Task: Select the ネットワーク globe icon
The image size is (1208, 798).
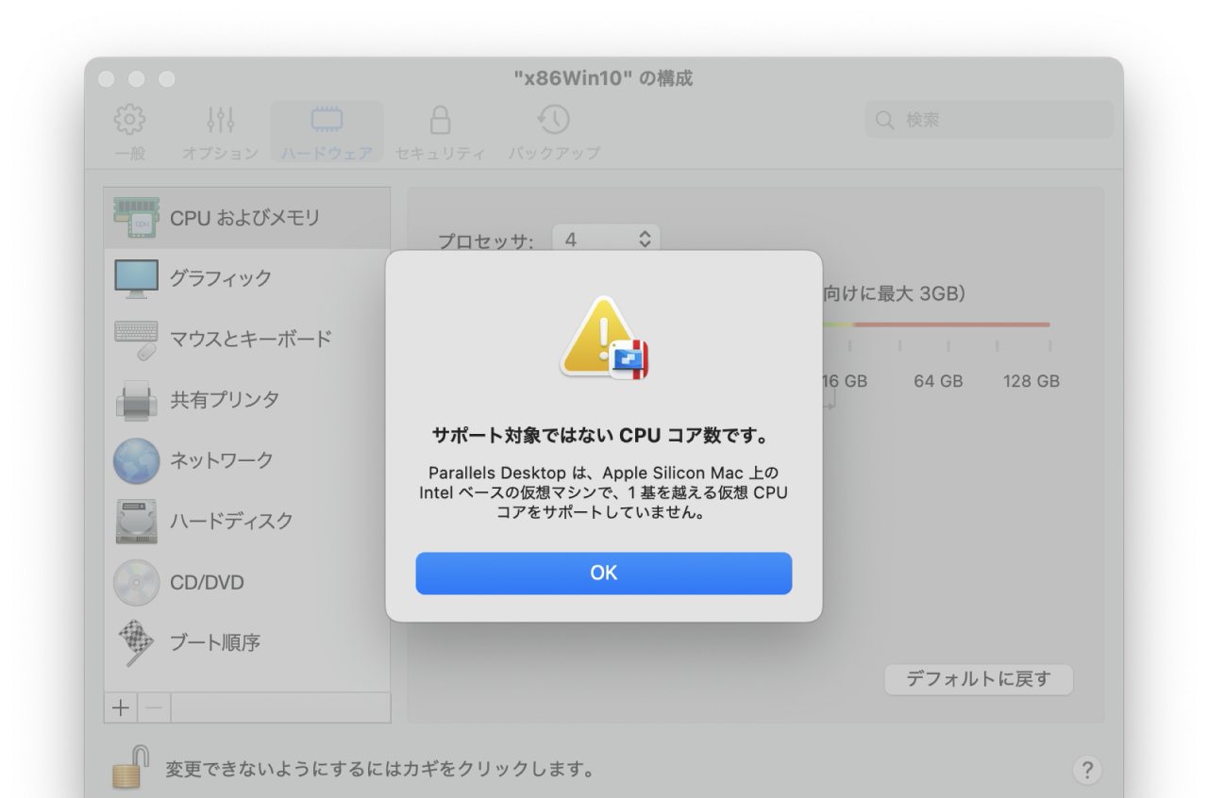Action: [x=136, y=460]
